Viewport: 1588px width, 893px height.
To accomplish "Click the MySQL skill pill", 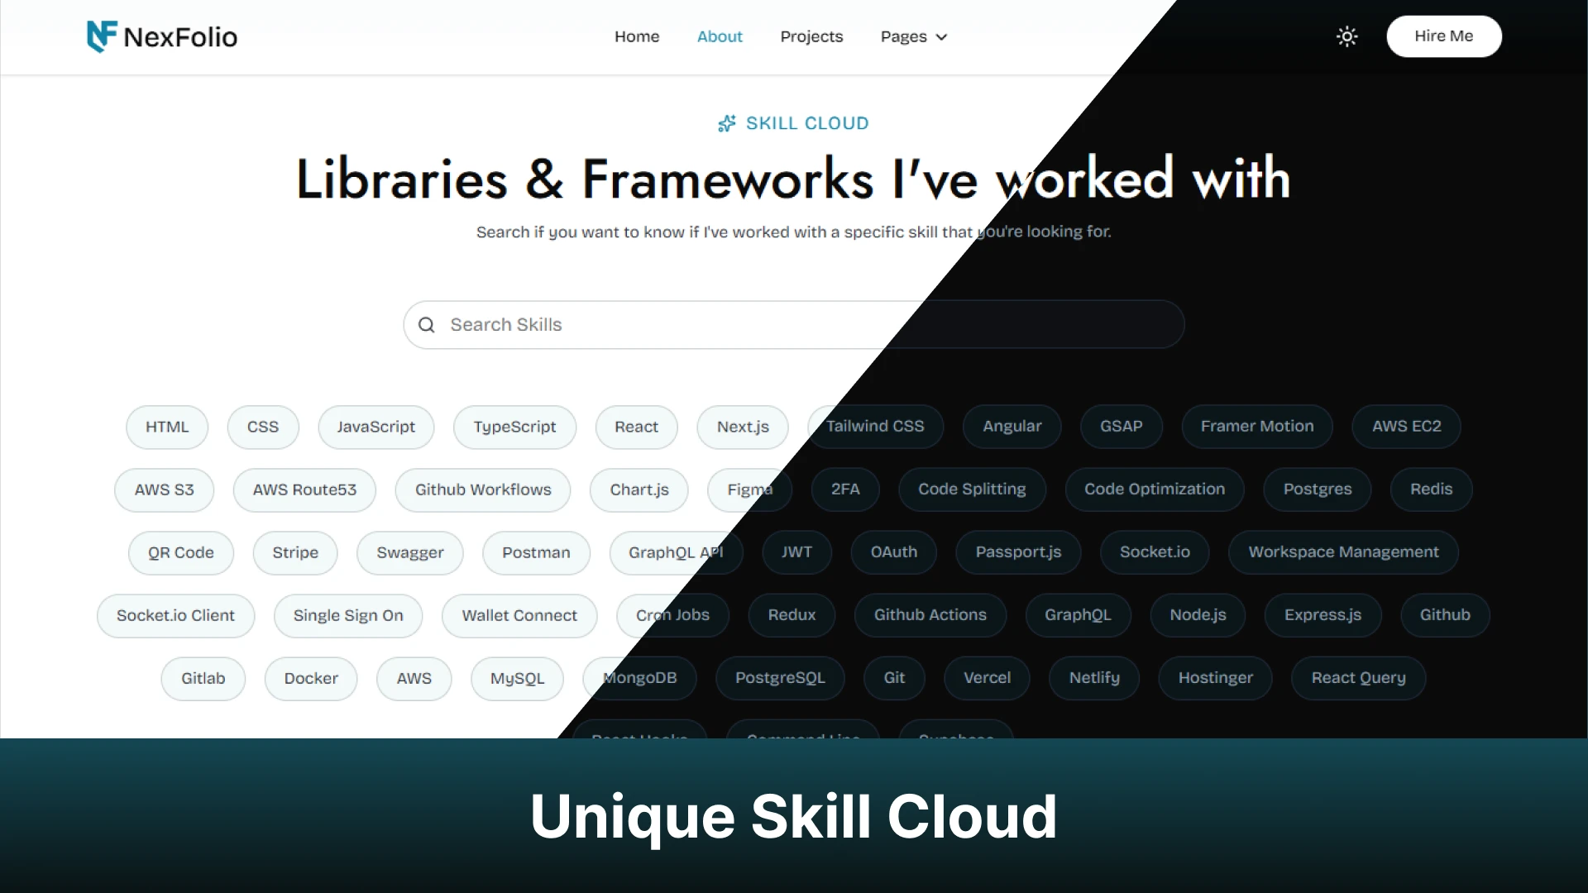I will point(517,678).
